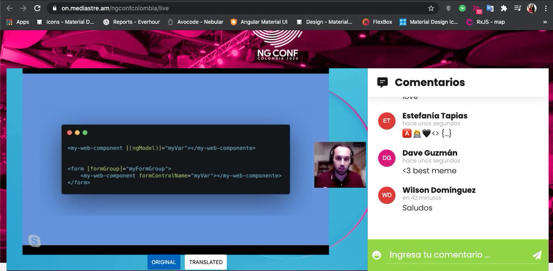553x271 pixels.
Task: Click Estefanía Tapias's emoji comment
Action: 427,134
